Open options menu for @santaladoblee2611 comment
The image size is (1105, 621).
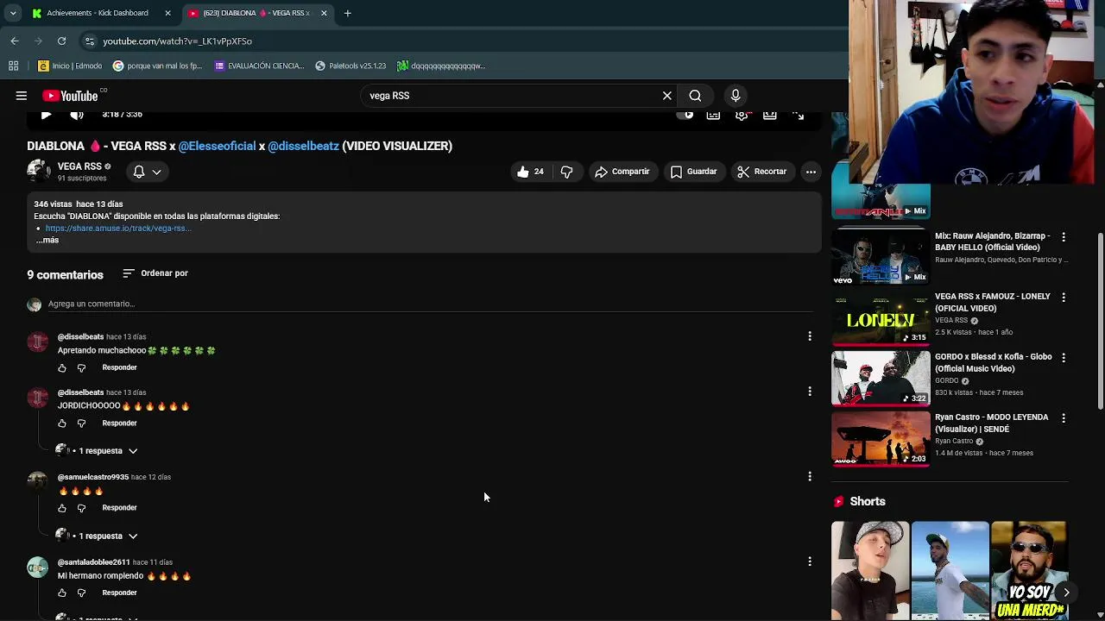click(x=810, y=561)
